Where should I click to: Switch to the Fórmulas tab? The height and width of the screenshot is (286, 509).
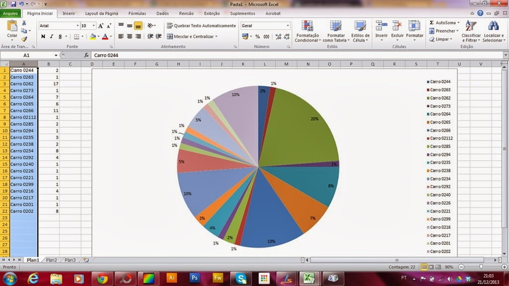137,13
